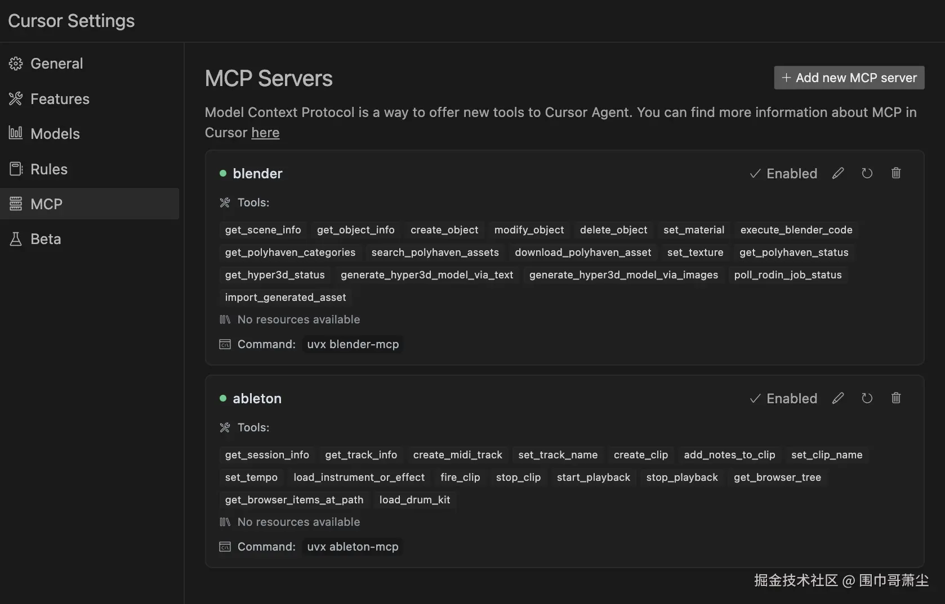945x604 pixels.
Task: Remove the ableton MCP server
Action: pyautogui.click(x=896, y=398)
